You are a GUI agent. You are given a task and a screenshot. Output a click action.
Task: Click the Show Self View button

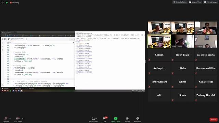(x=180, y=2)
